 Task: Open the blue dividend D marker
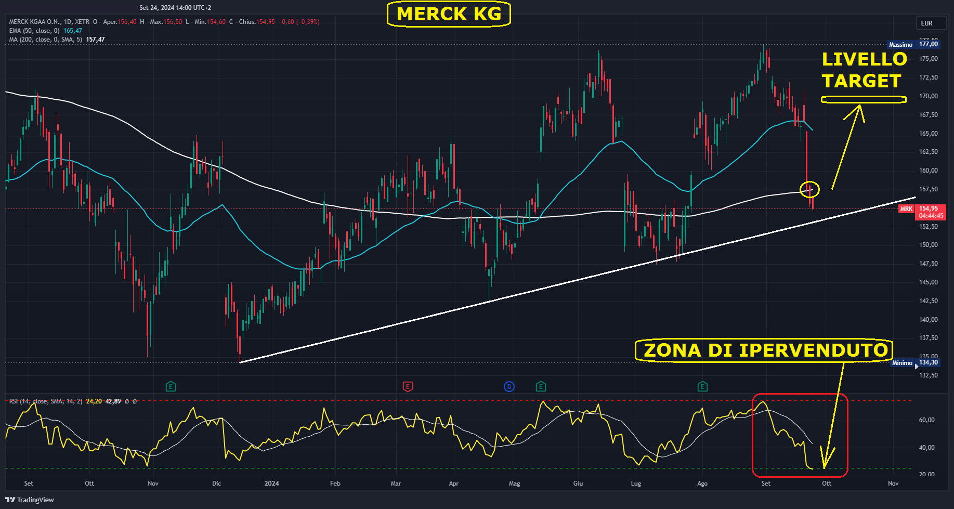509,387
